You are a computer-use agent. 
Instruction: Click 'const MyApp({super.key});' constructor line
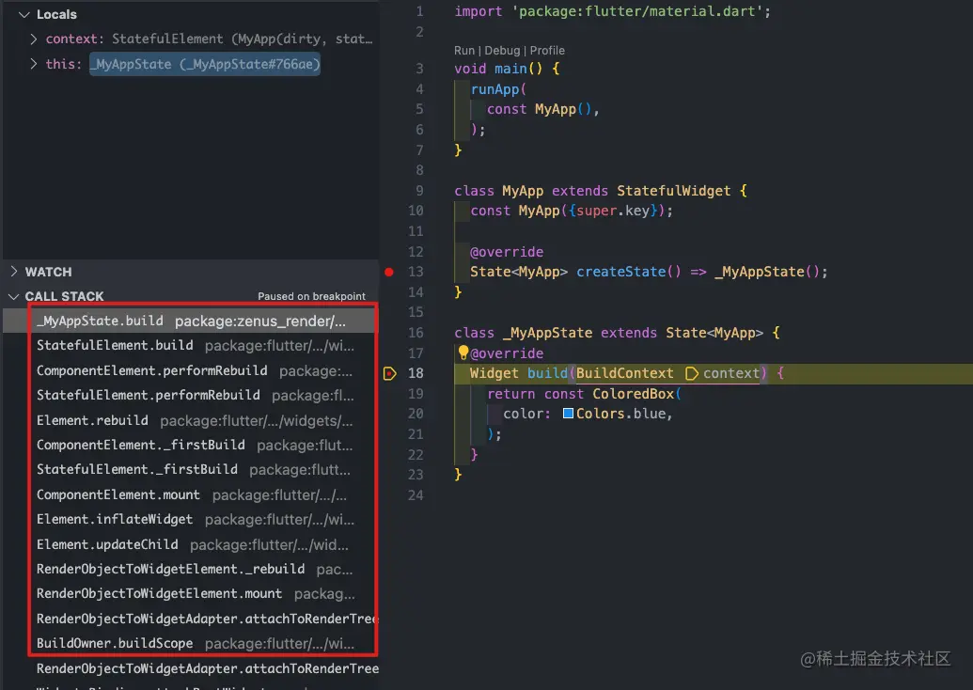pos(572,211)
